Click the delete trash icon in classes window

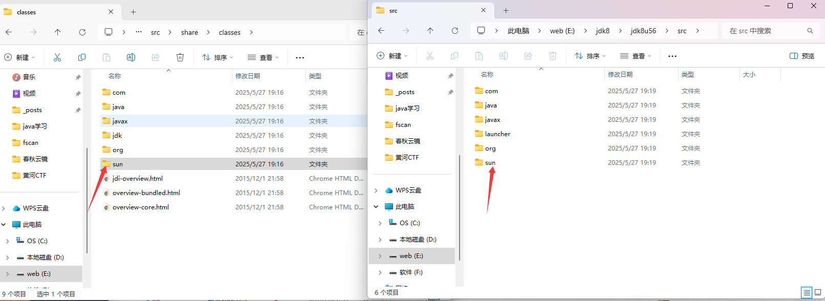click(x=180, y=57)
